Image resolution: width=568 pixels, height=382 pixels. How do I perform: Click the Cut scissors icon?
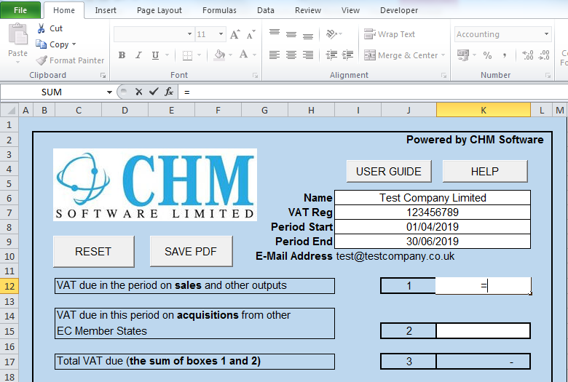(41, 28)
